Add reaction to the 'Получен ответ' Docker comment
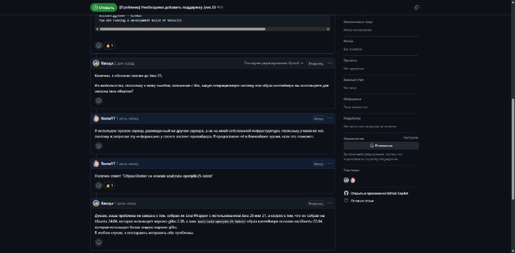Viewport: 515px width, 253px height. tap(98, 186)
